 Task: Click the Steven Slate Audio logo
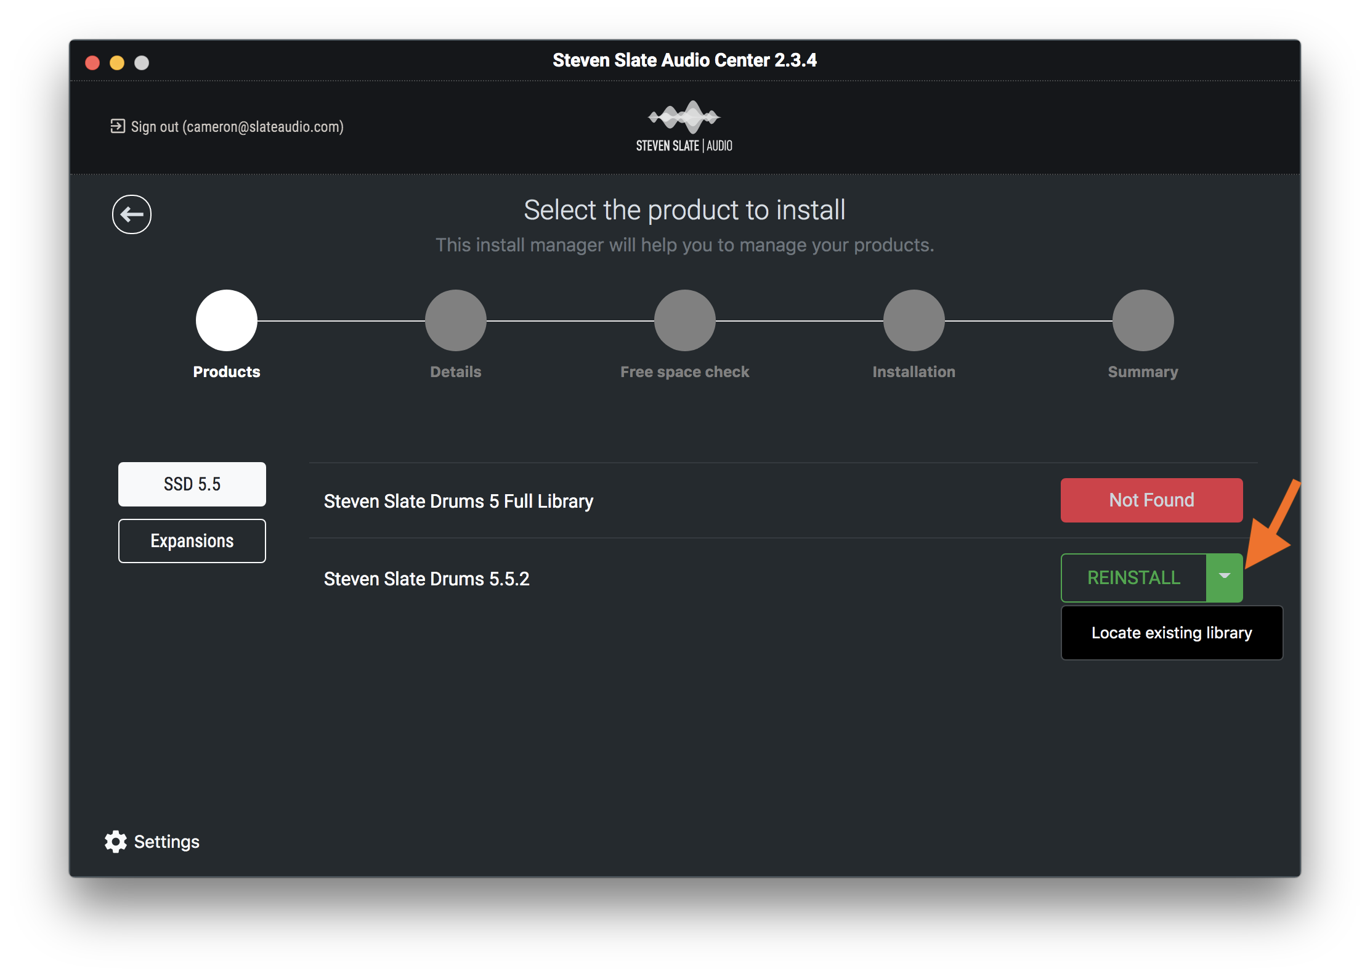tap(684, 126)
